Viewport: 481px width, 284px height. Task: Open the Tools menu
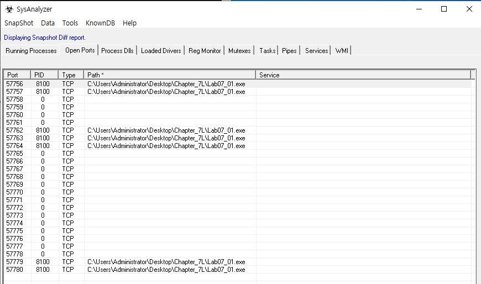coord(70,23)
